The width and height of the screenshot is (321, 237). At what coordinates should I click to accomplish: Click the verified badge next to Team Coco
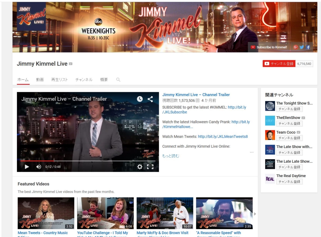[x=298, y=132]
